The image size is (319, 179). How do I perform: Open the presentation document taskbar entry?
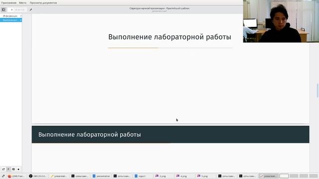click(101, 176)
